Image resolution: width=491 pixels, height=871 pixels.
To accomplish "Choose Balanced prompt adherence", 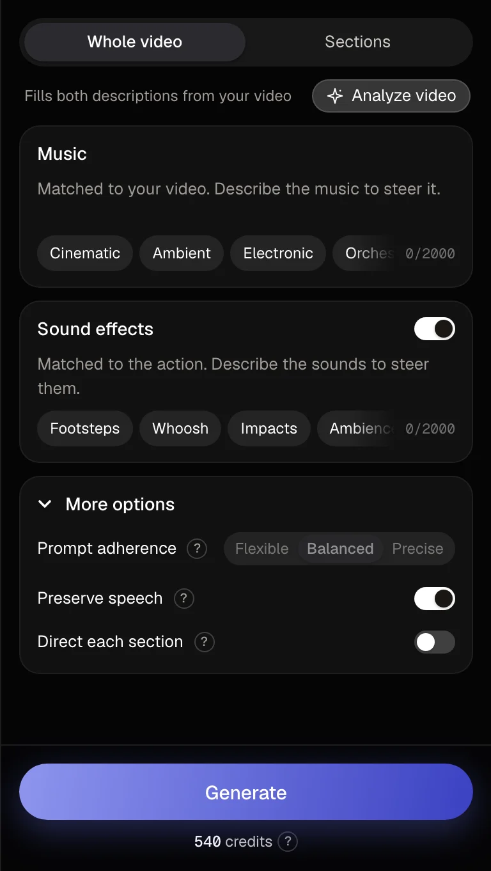I will click(x=340, y=549).
